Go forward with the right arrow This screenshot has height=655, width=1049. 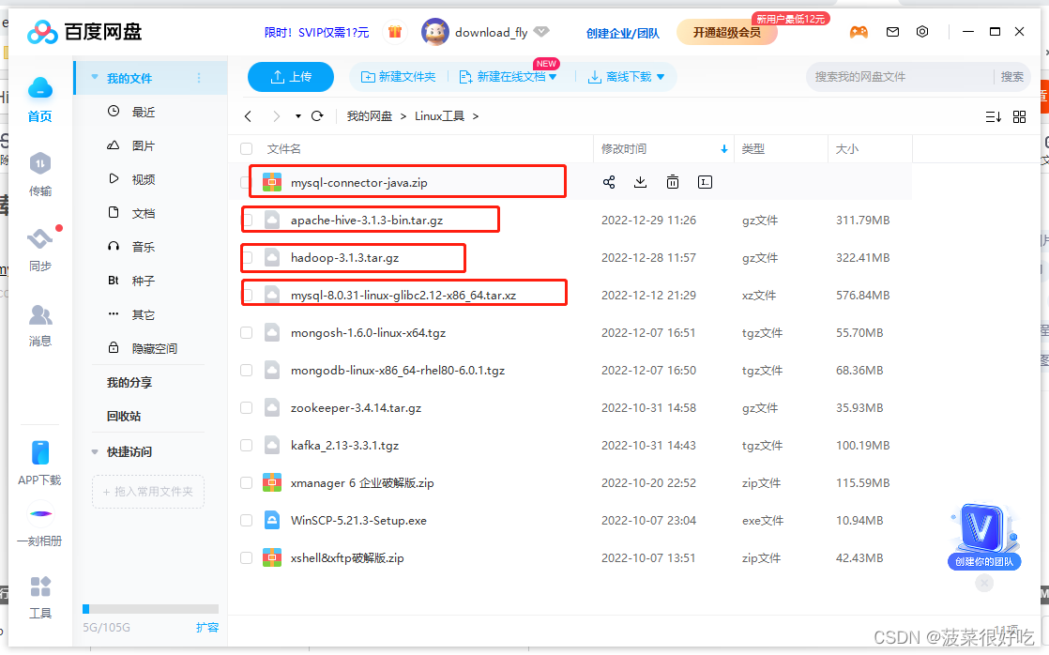pos(276,116)
